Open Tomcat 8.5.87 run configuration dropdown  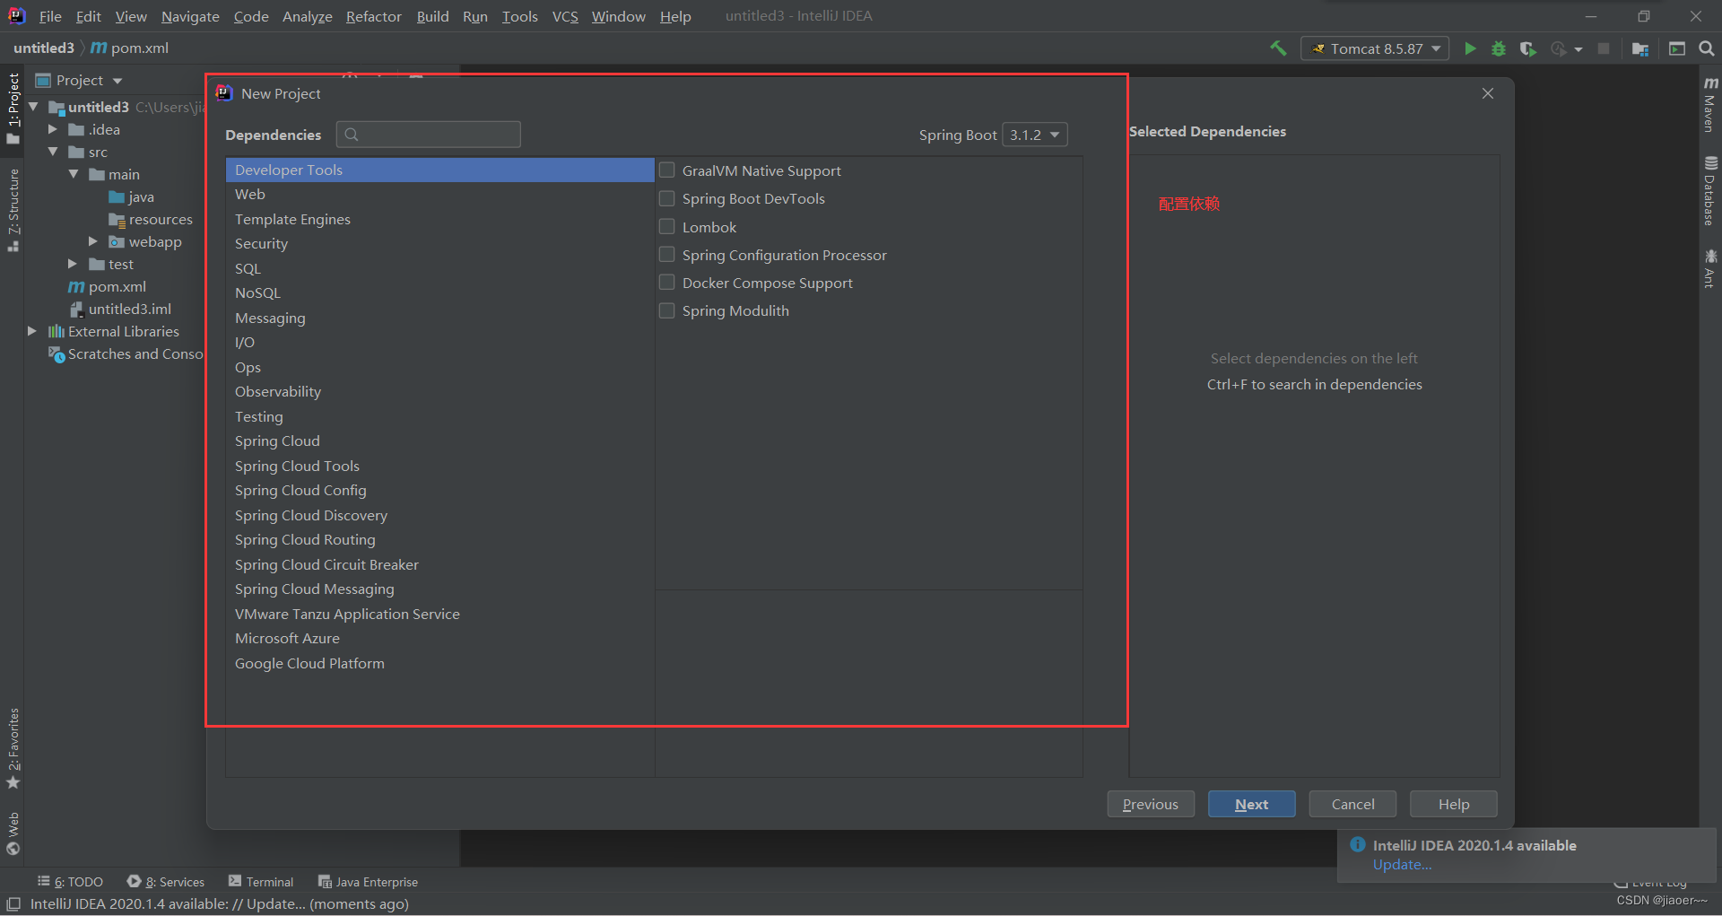pos(1375,48)
